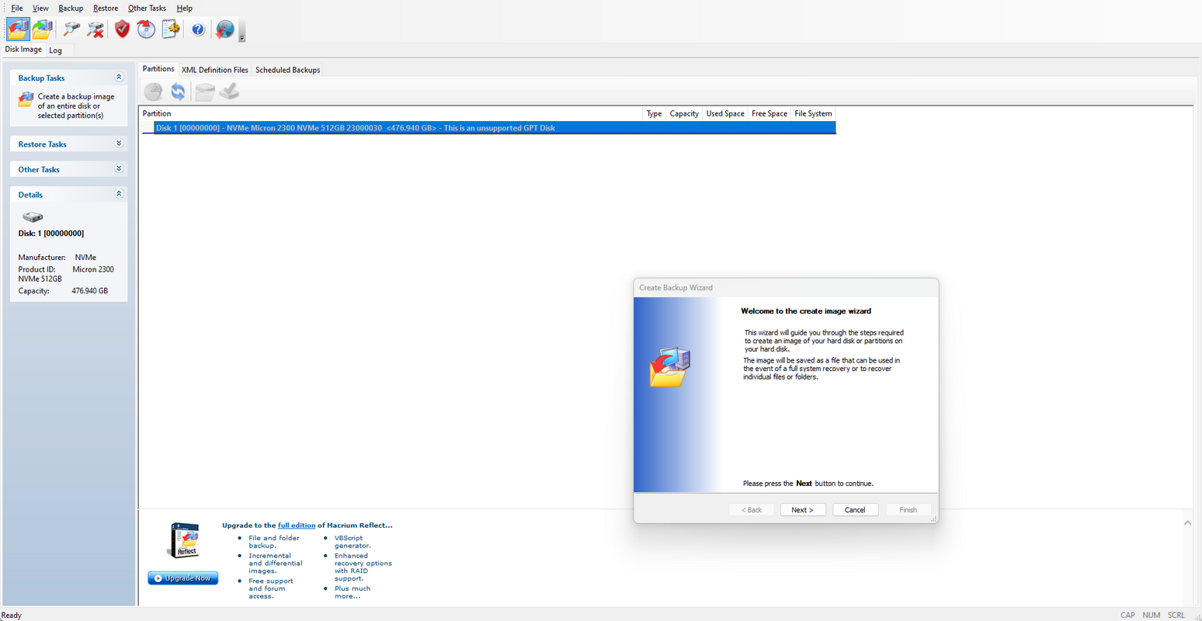
Task: Click the backup icon beside Create a backup image
Action: click(26, 99)
